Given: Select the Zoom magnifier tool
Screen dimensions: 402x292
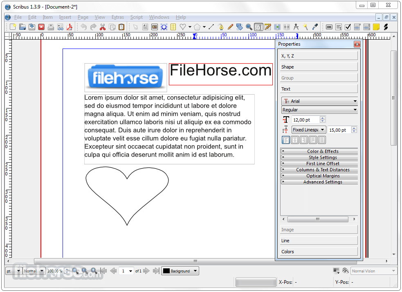Looking at the screenshot, I should pyautogui.click(x=249, y=27).
